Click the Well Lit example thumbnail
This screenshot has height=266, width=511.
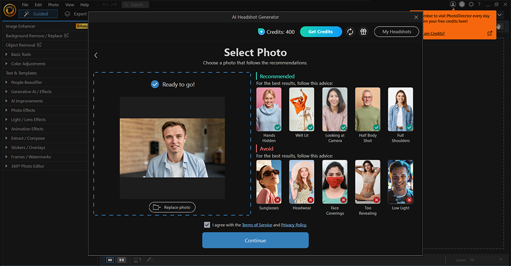pyautogui.click(x=302, y=109)
